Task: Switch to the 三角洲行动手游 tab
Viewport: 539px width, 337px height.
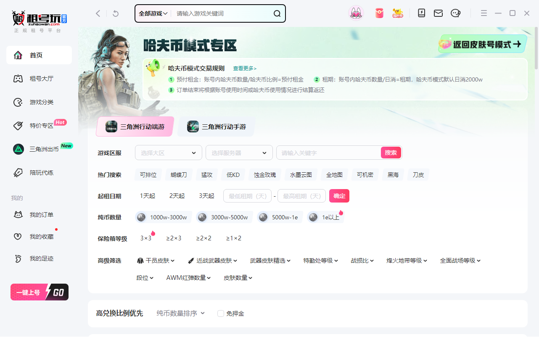Action: click(x=216, y=126)
